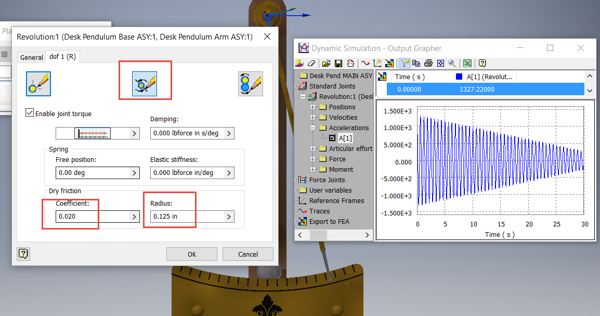Maximize the Output Grapher window
Image resolution: width=600 pixels, height=316 pixels.
550,48
